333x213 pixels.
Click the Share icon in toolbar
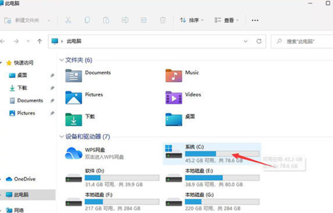(144, 20)
